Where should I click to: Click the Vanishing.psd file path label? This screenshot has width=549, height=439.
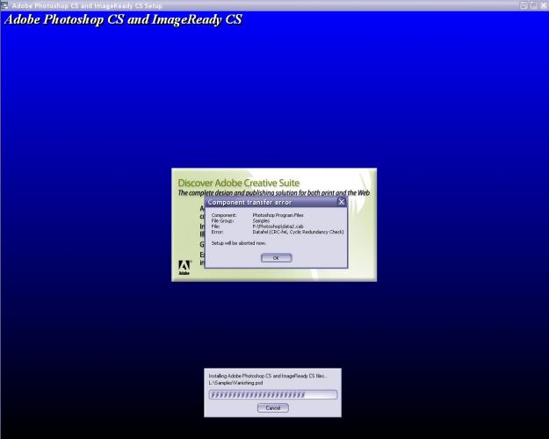[x=235, y=383]
